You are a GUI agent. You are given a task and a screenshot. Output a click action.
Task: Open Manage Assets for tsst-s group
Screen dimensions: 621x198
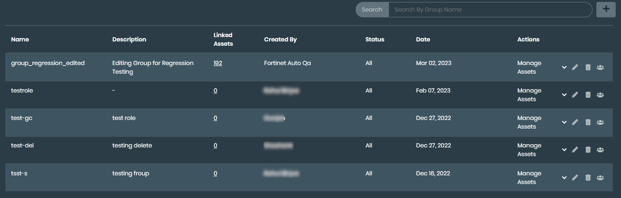[529, 178]
